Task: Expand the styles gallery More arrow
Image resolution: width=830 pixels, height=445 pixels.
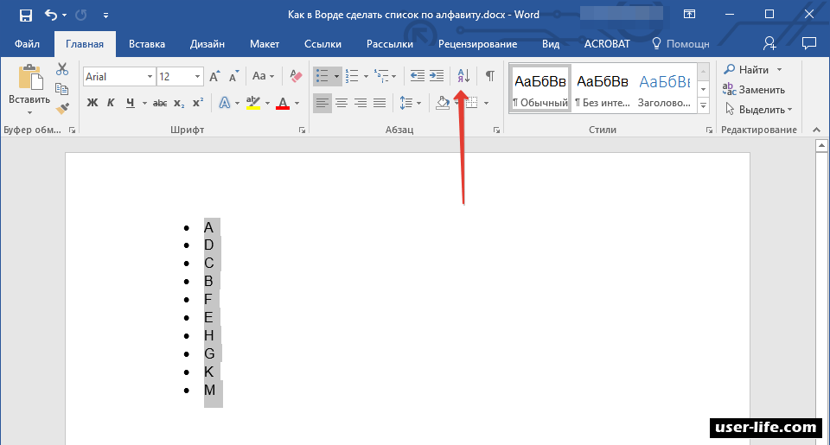Action: tap(704, 105)
